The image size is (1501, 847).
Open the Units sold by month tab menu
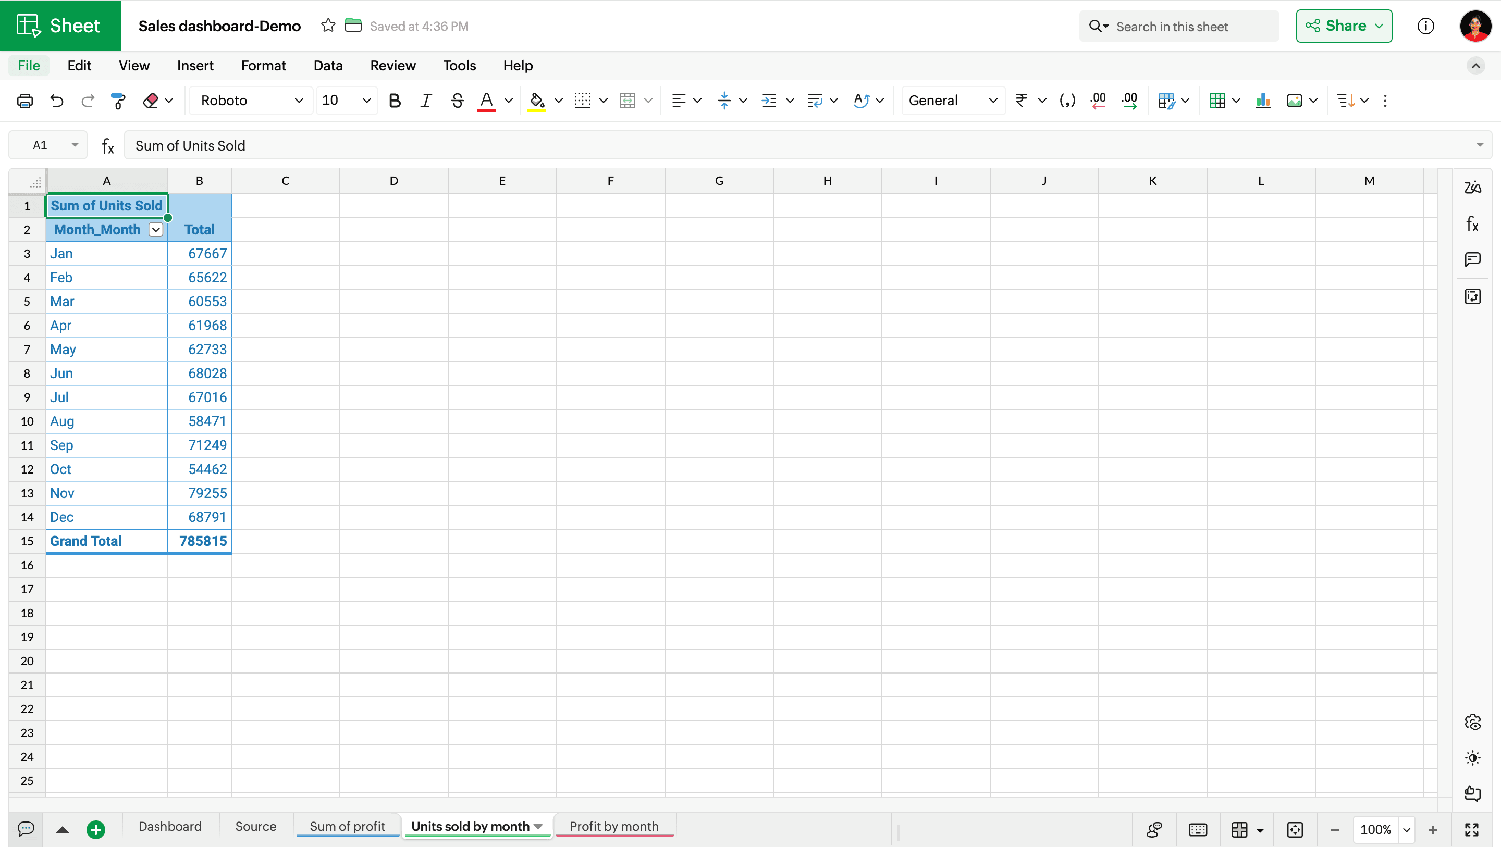point(538,827)
